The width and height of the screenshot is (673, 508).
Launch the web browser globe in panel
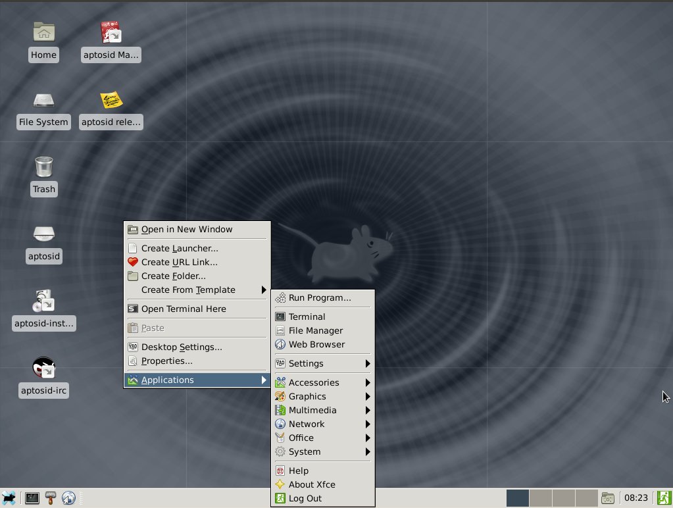[x=68, y=498]
